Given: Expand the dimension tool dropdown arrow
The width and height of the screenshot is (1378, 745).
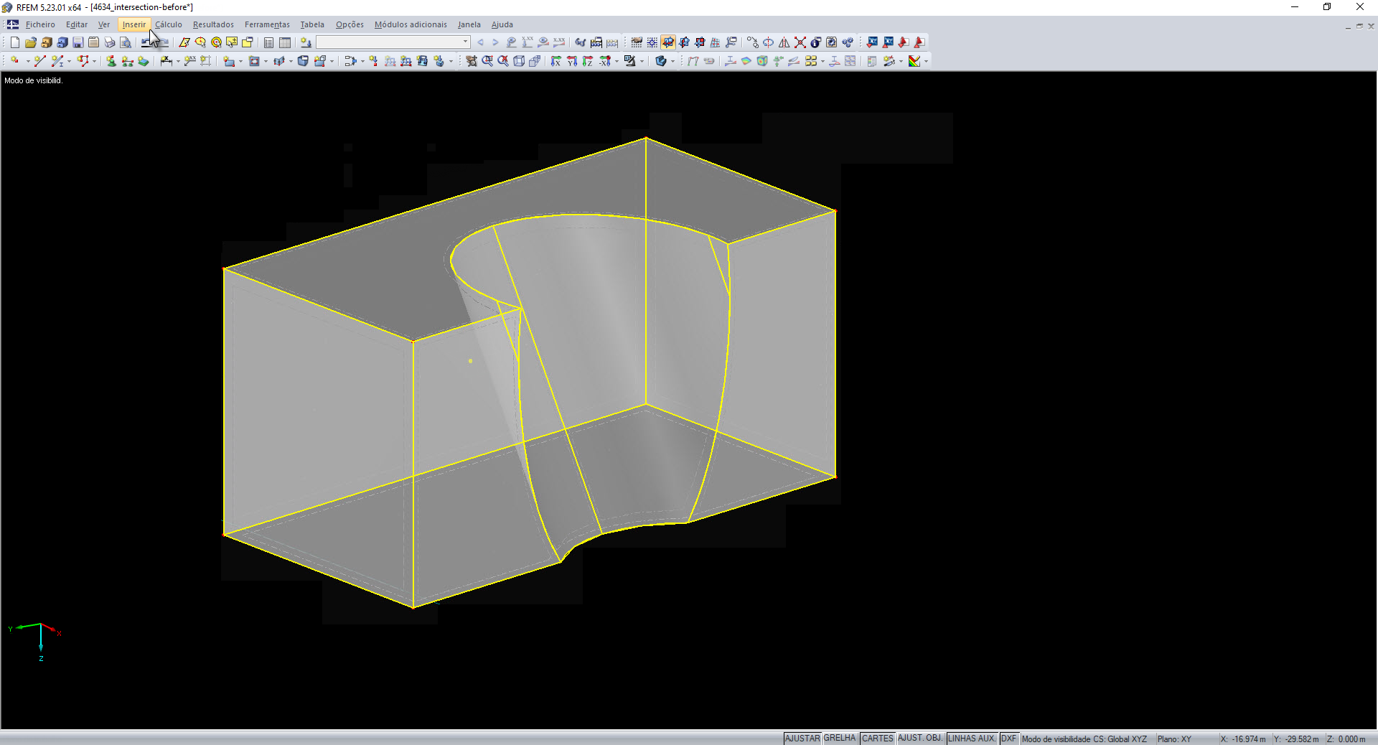Looking at the screenshot, I should click(178, 61).
